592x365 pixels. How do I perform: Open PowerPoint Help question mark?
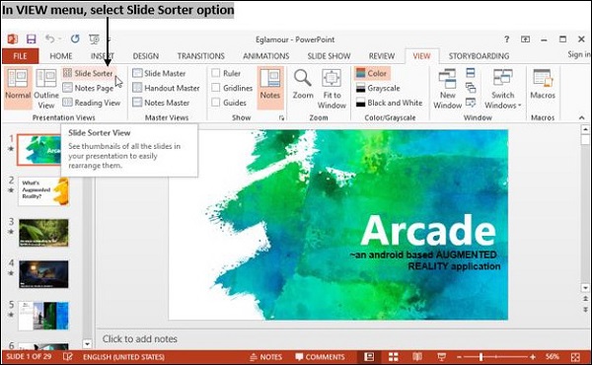507,38
